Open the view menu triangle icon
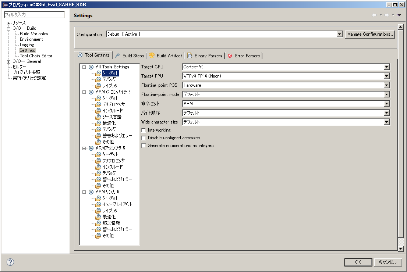Screen dimensions: 407x272 (399, 15)
